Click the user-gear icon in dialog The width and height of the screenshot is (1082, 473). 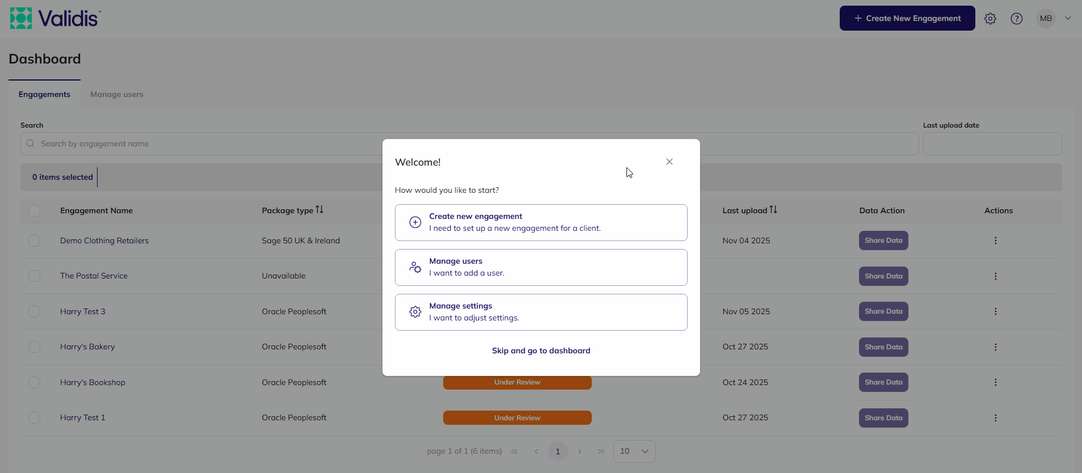pyautogui.click(x=415, y=267)
